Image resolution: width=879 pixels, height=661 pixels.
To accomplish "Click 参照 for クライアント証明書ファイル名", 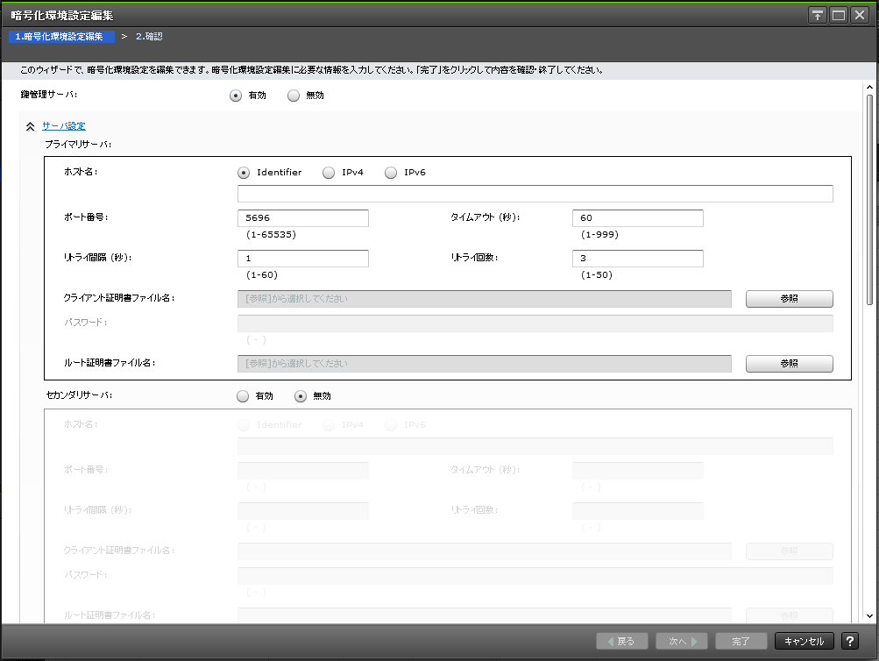I will (x=789, y=299).
